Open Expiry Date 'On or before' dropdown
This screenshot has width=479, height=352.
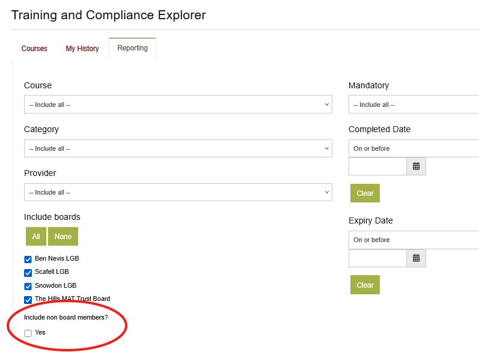tap(413, 240)
